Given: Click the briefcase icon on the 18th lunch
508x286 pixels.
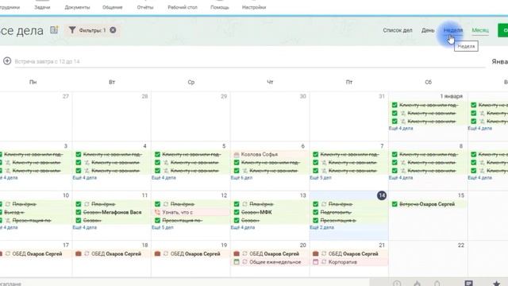Looking at the screenshot, I should coord(79,253).
